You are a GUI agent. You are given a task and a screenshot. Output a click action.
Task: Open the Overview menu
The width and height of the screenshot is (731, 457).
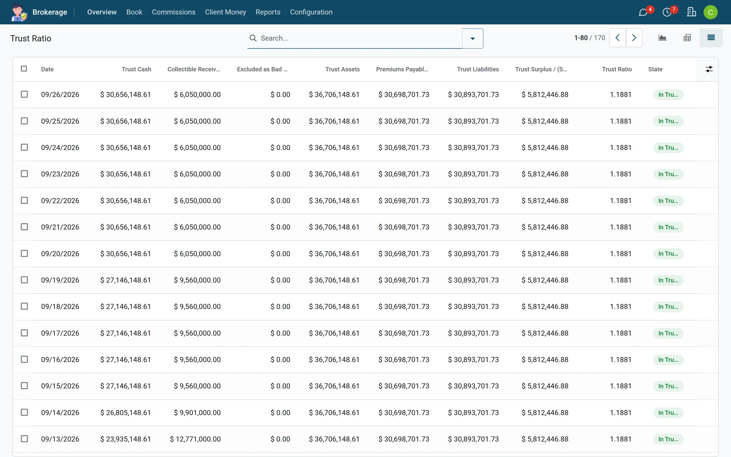(102, 12)
